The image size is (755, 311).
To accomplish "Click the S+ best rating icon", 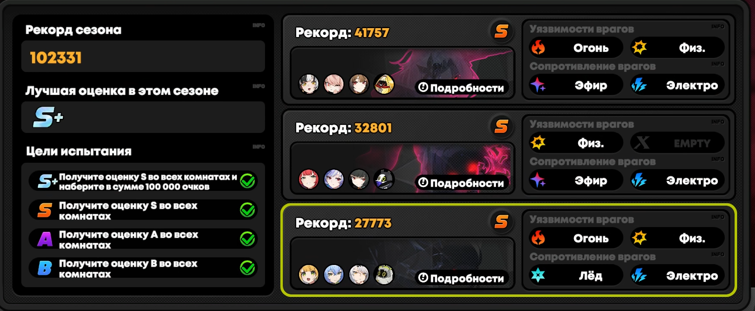I will (48, 117).
